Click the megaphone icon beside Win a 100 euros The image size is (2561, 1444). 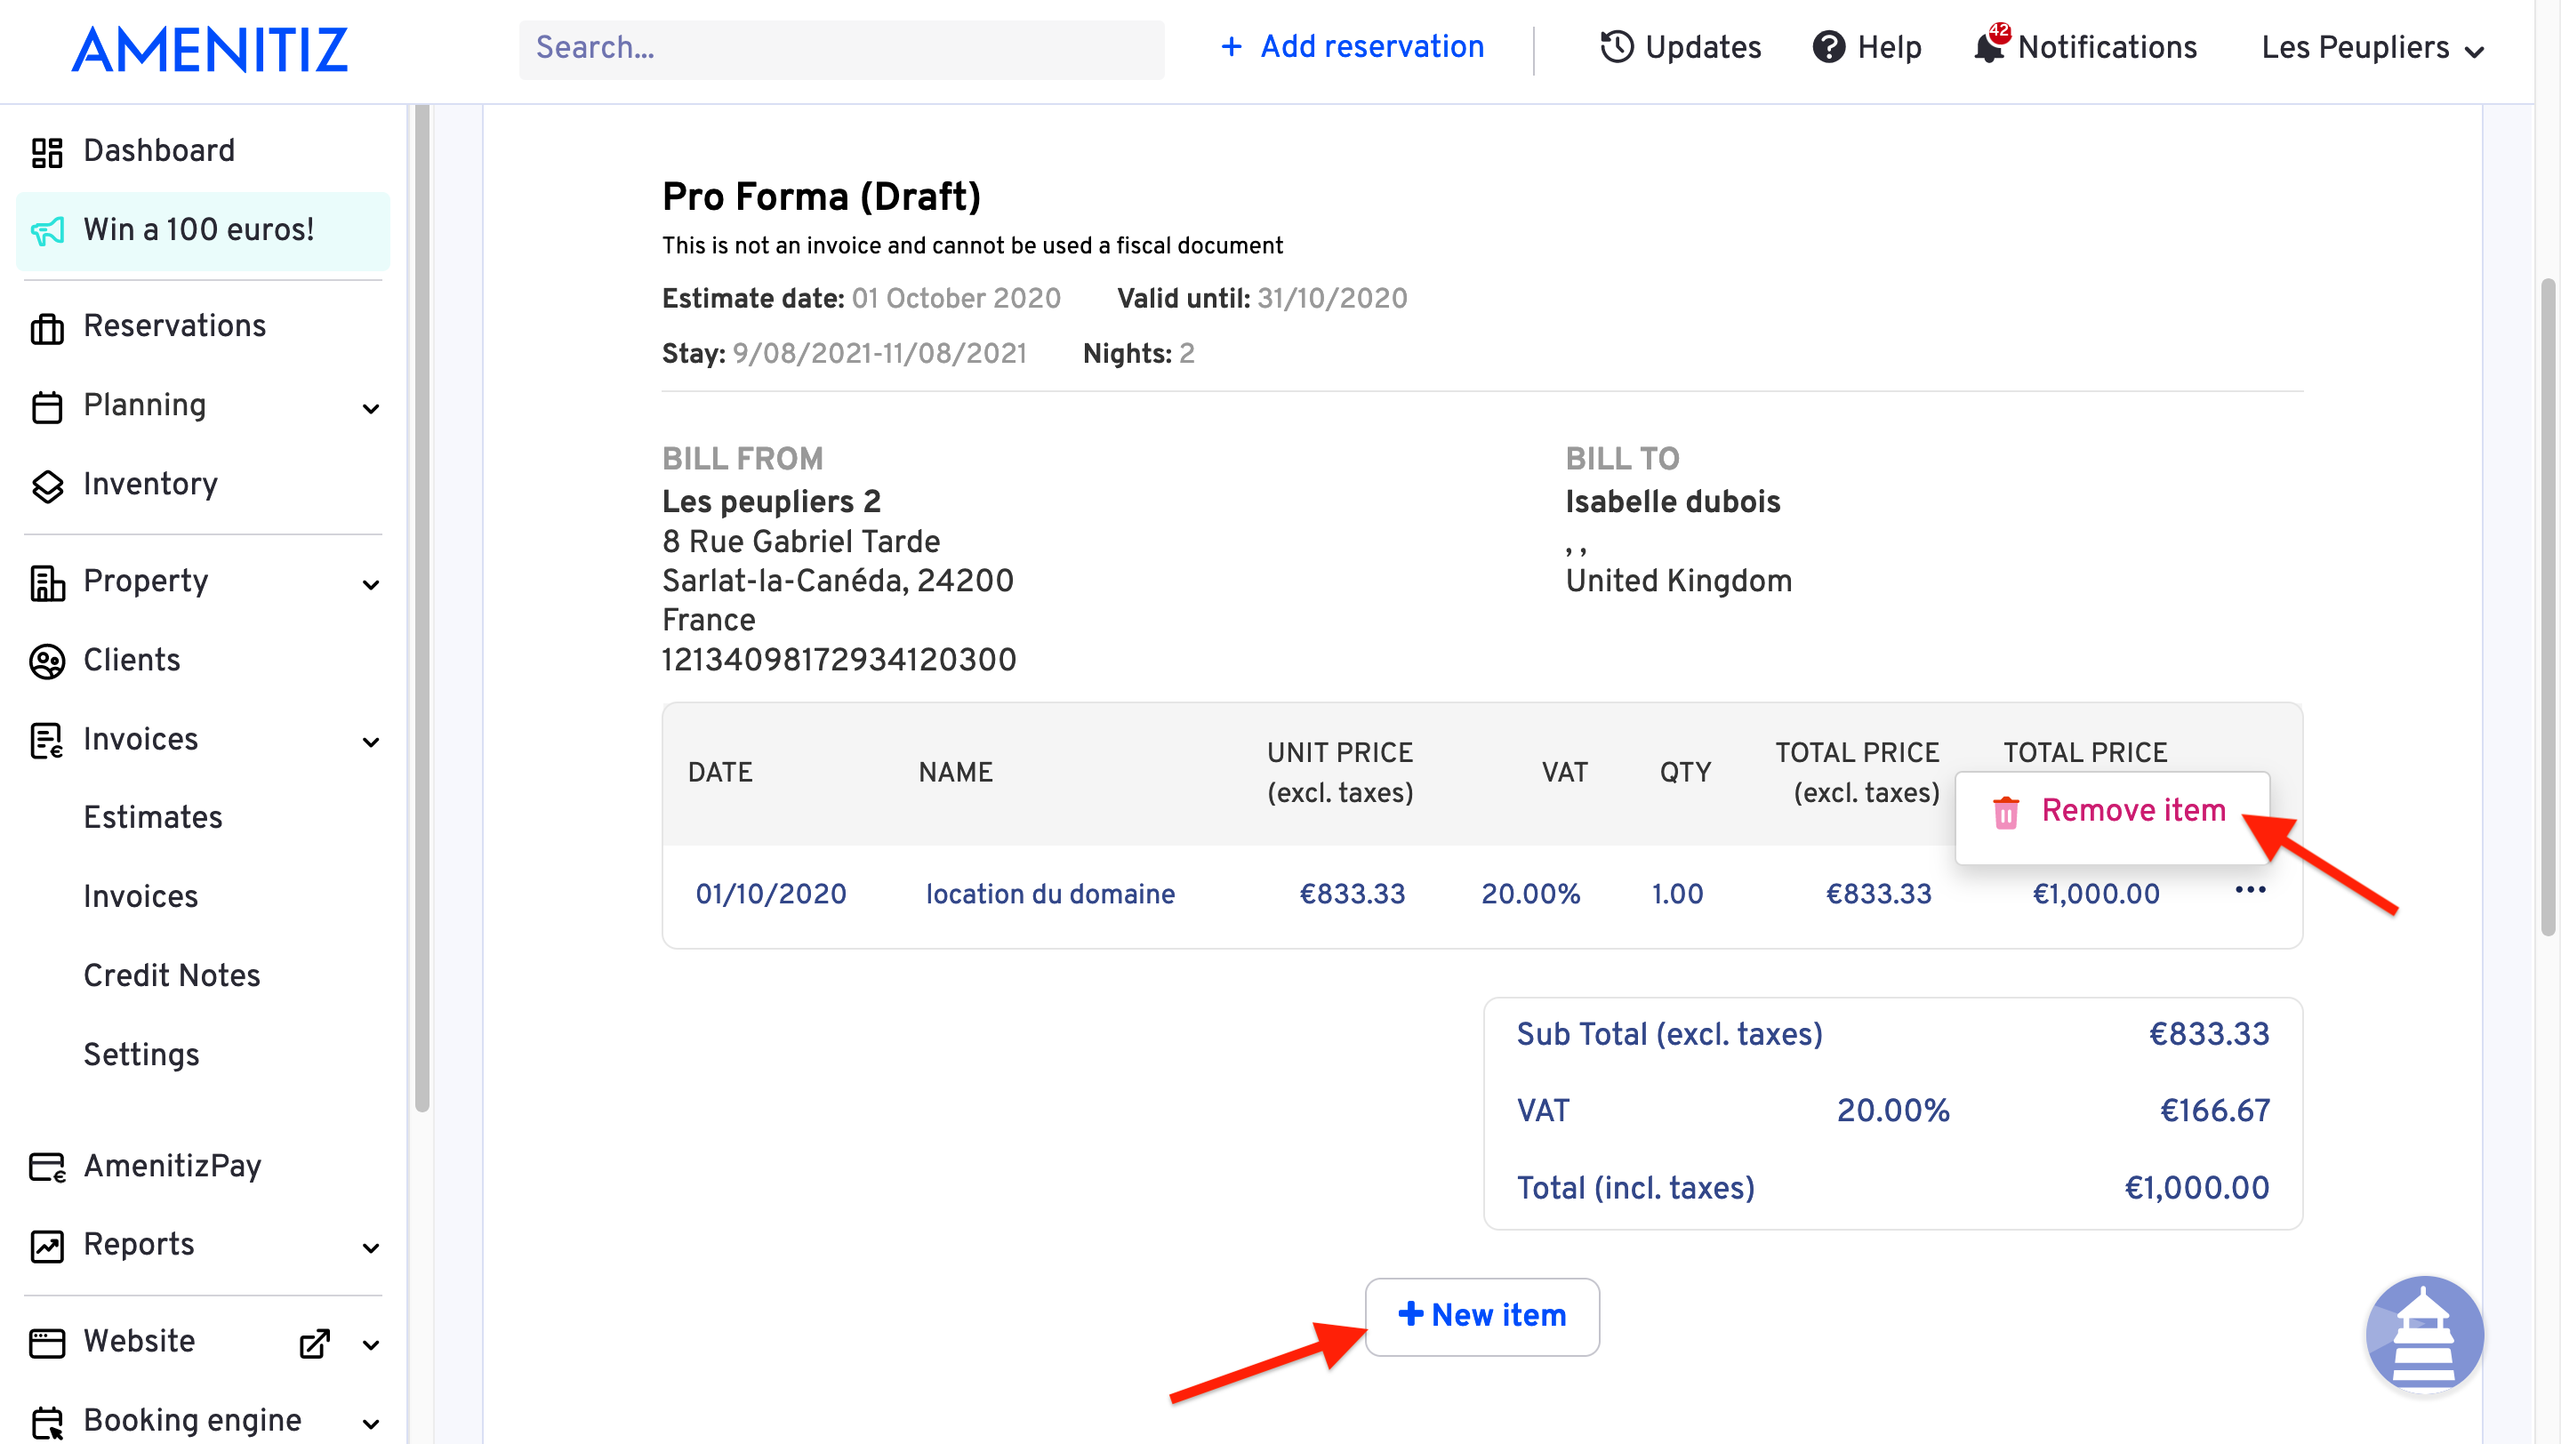(x=47, y=230)
